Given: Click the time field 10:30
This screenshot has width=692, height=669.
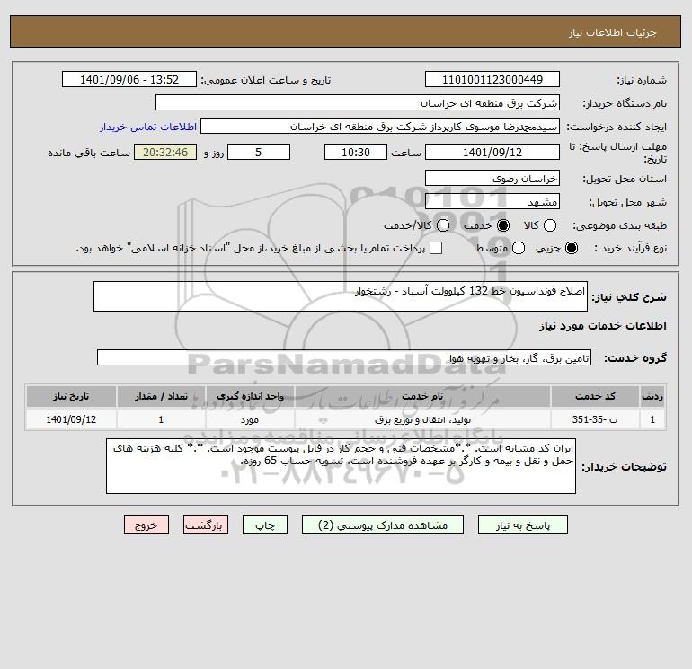Looking at the screenshot, I should click(x=356, y=152).
